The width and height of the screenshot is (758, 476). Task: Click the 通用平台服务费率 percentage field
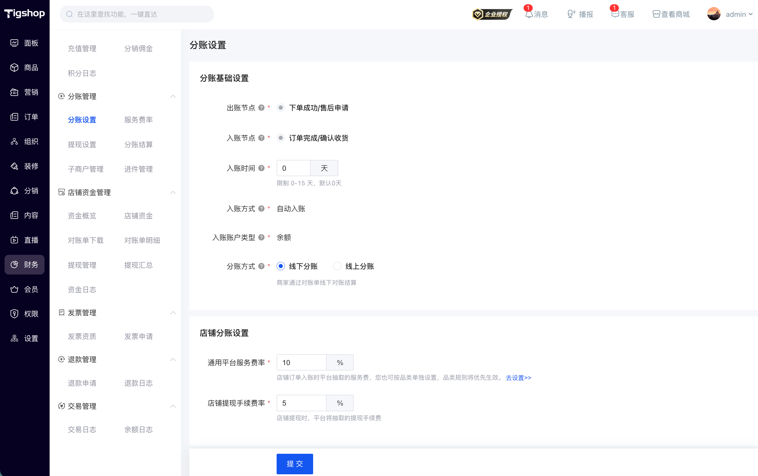(301, 363)
